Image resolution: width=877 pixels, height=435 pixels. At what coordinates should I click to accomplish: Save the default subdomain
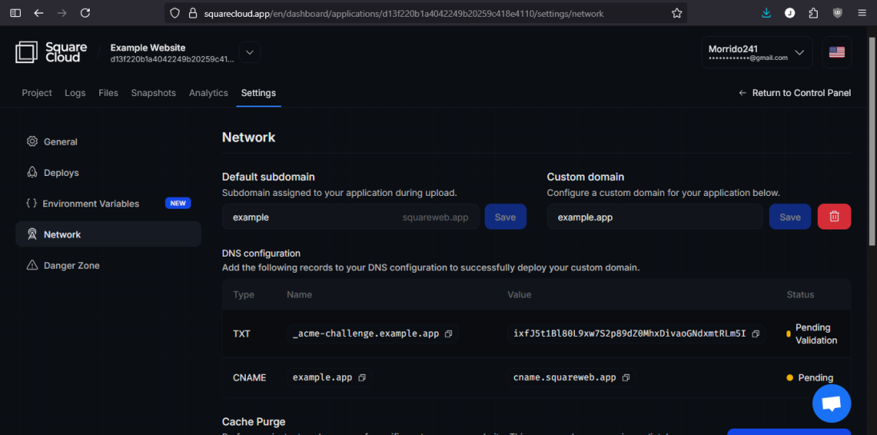(505, 217)
